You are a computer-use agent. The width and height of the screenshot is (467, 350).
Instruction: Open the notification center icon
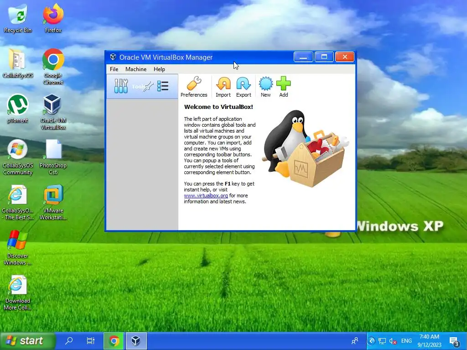click(455, 341)
